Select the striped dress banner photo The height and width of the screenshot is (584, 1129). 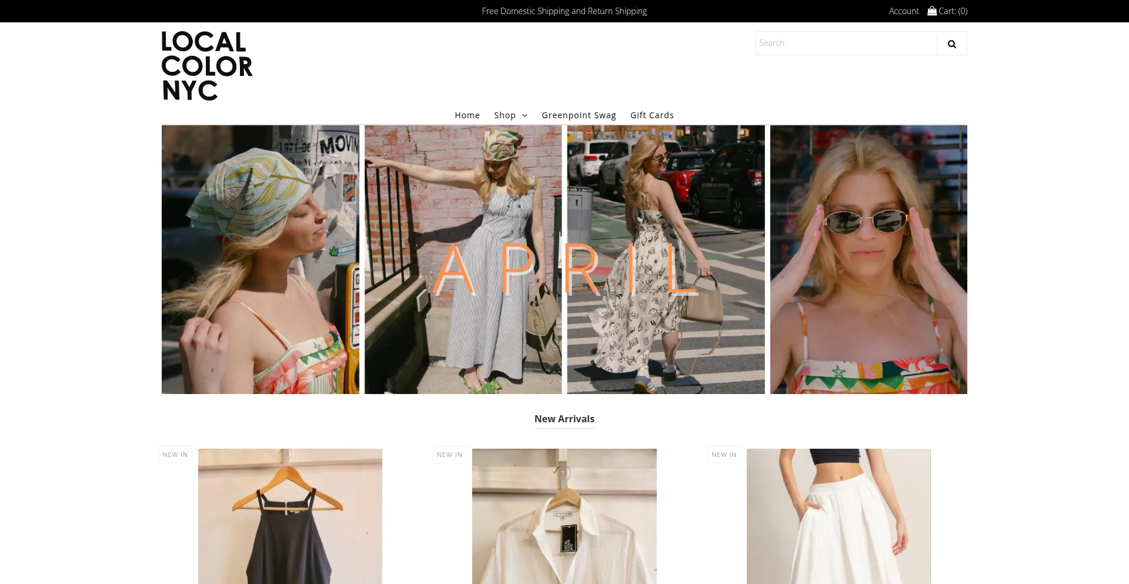[463, 259]
